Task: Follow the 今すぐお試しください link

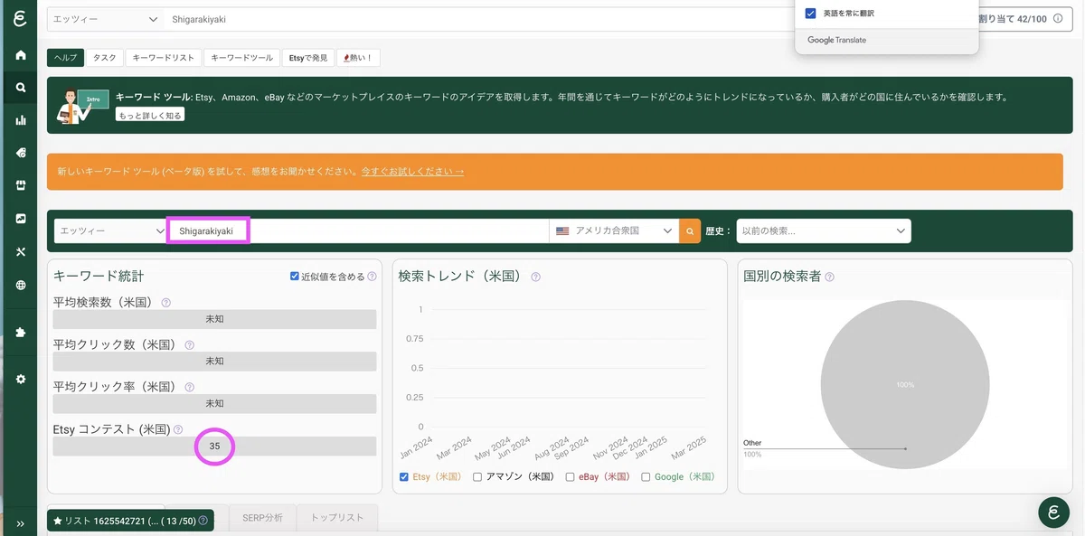Action: tap(412, 171)
